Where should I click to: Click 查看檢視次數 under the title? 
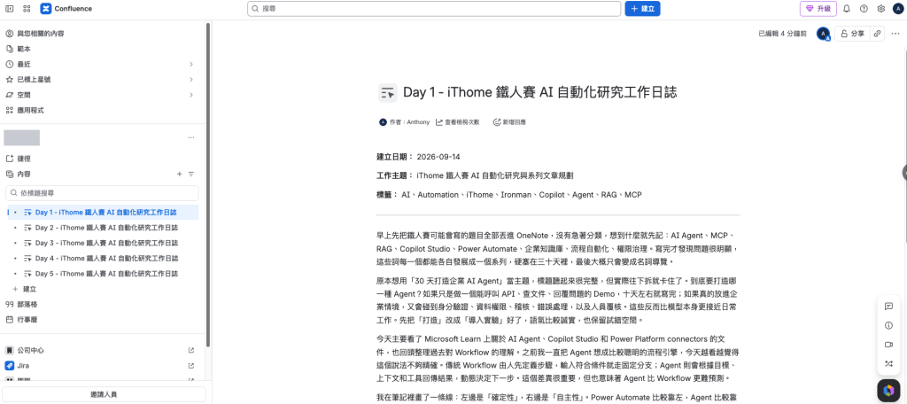(x=458, y=122)
